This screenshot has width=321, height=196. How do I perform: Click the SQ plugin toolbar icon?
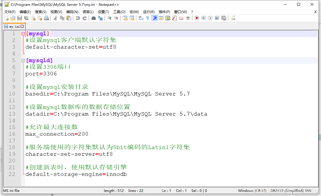(x=233, y=18)
